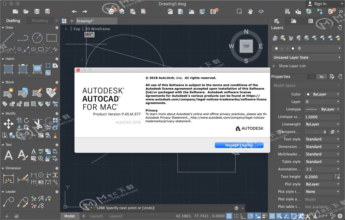Click the Save icon in toolbar
345x220 pixels.
tap(37, 11)
